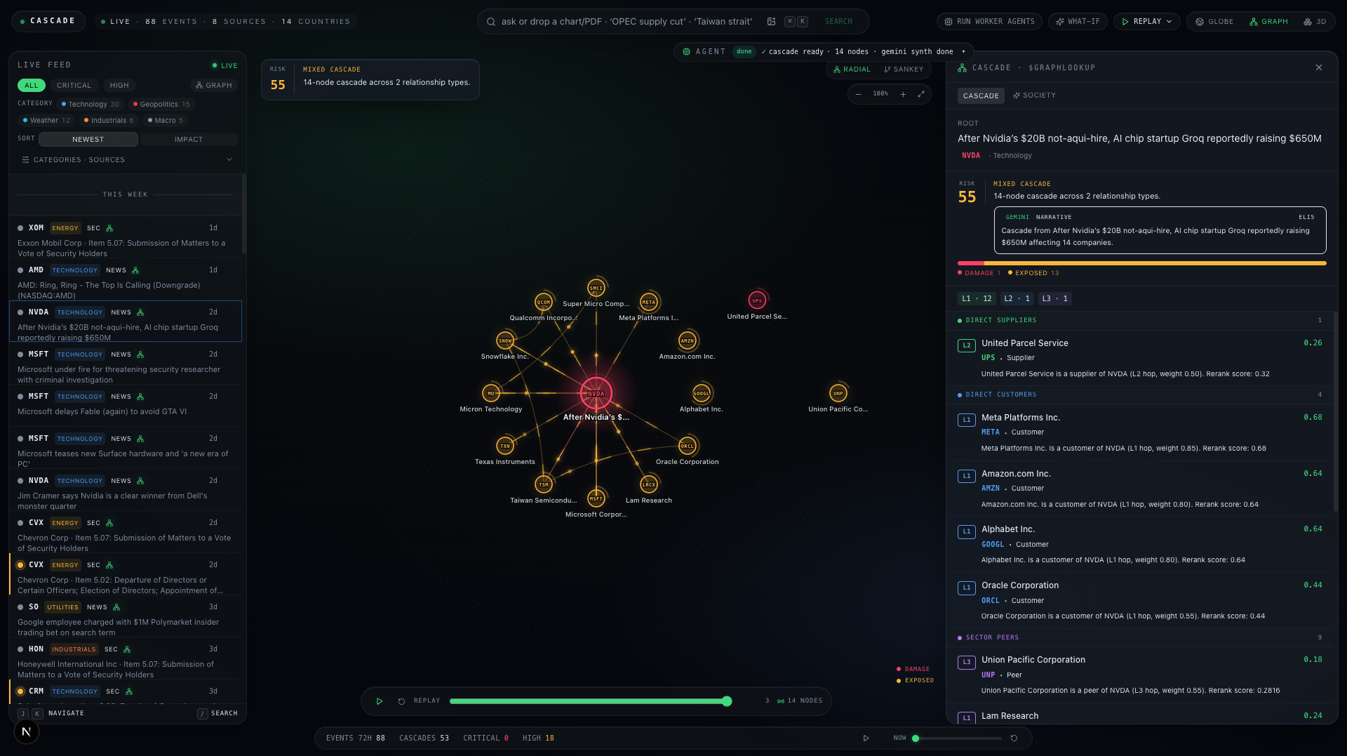Click the NVDA root node in graph
Screen dimensions: 1347x756
coord(596,393)
